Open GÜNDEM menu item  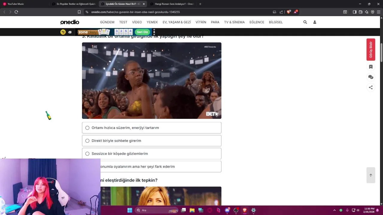coord(107,22)
